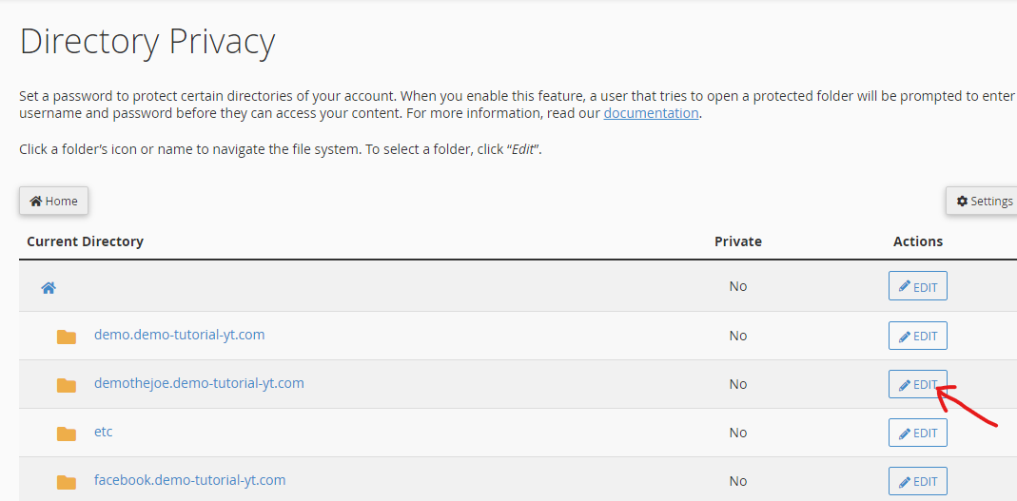Click Edit for demo.demo-tutorial-yt.com
This screenshot has width=1017, height=501.
[917, 336]
